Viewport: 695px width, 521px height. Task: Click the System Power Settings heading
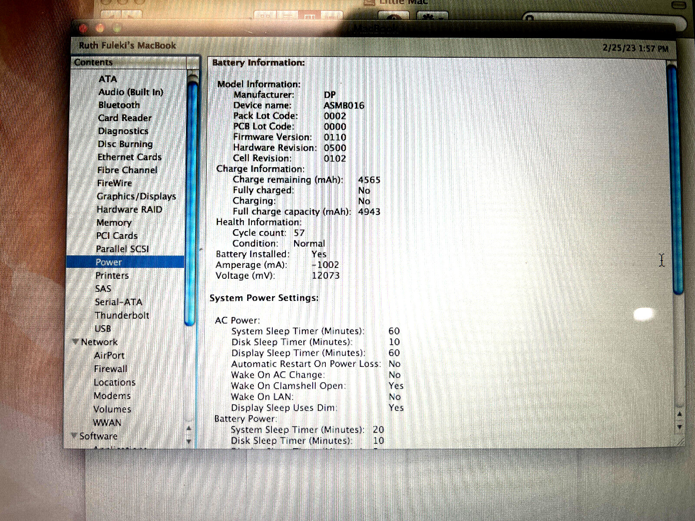(264, 298)
